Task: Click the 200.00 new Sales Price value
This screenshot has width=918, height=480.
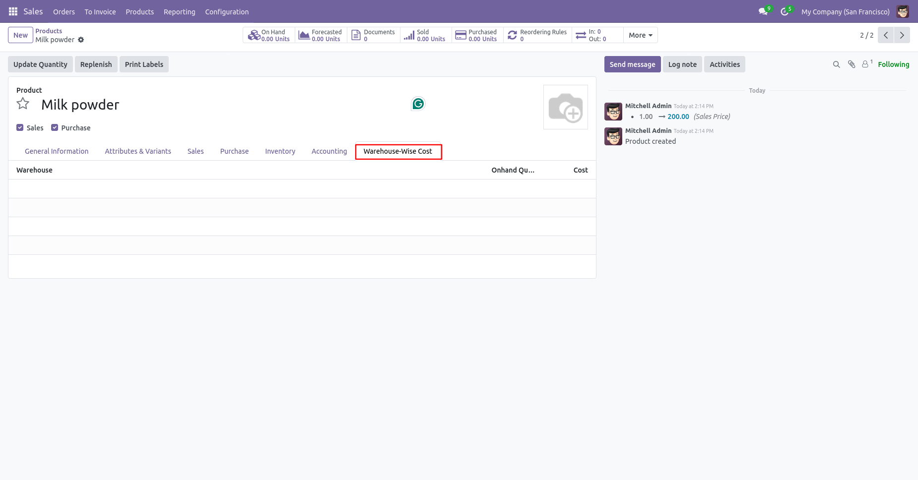Action: [x=678, y=117]
